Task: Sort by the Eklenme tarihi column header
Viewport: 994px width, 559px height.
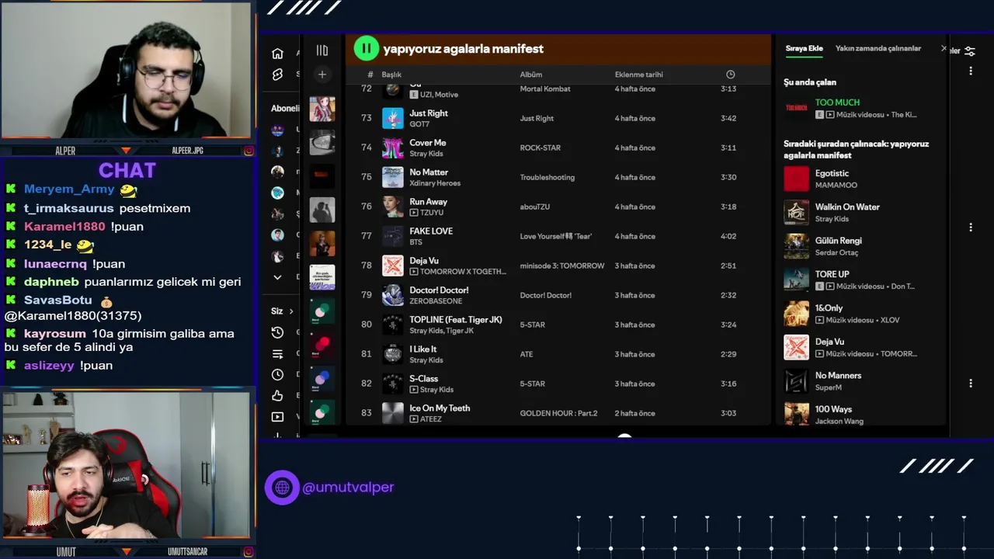Action: tap(639, 75)
